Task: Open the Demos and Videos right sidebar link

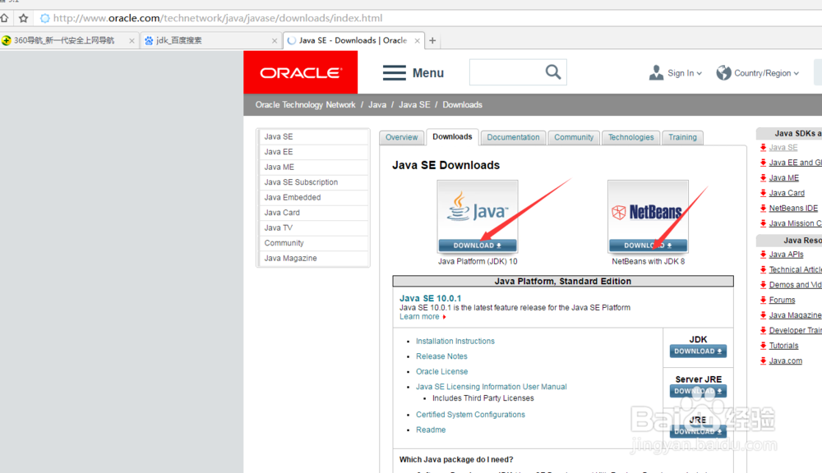Action: 795,284
